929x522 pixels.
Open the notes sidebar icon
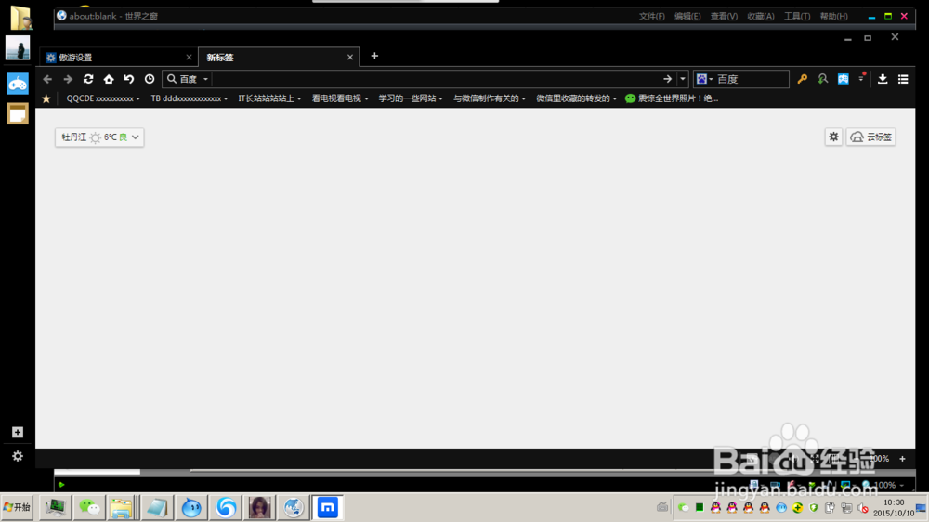17,113
